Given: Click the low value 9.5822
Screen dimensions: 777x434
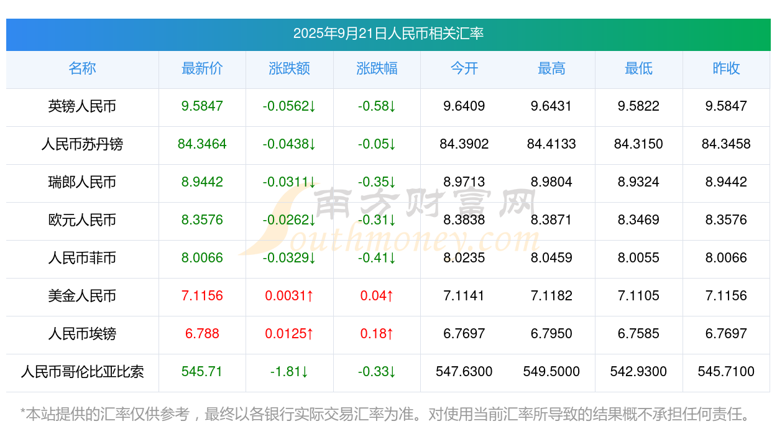Looking at the screenshot, I should tap(638, 106).
